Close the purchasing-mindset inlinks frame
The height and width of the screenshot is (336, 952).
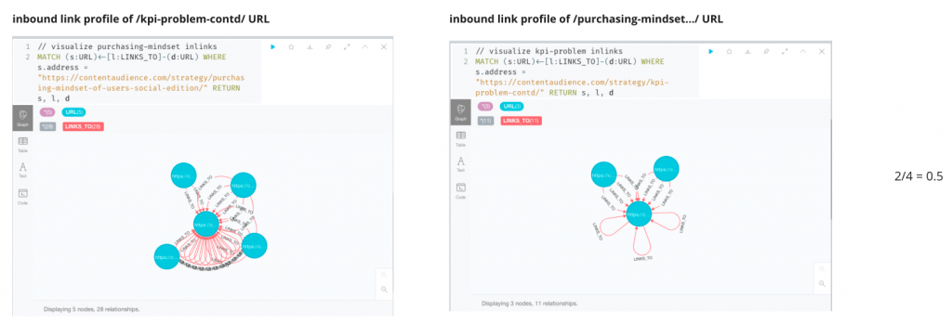383,46
